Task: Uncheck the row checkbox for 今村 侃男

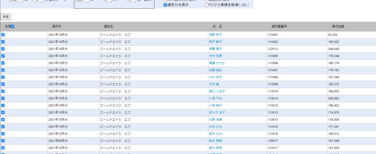Action: [x=3, y=56]
